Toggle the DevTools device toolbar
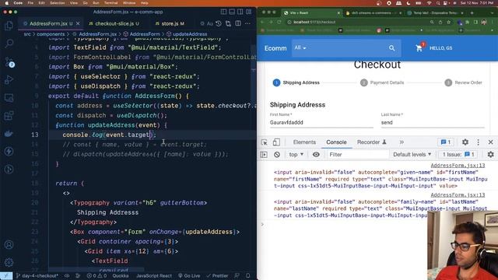Screen dimensions: 498x280 tap(277, 142)
